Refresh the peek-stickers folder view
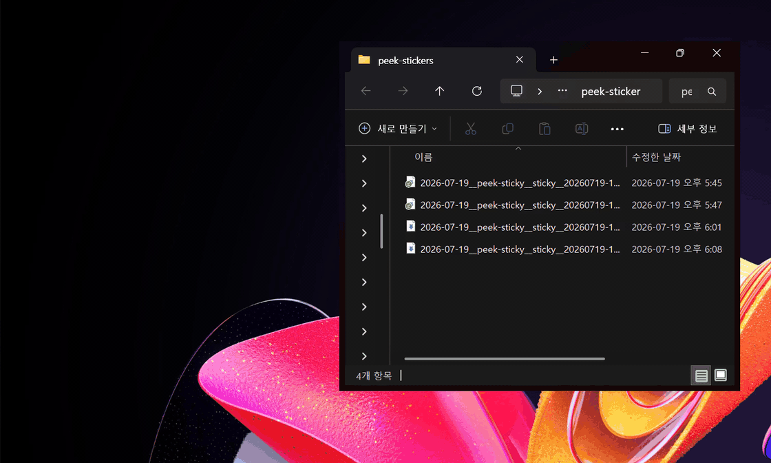The image size is (771, 463). tap(476, 91)
